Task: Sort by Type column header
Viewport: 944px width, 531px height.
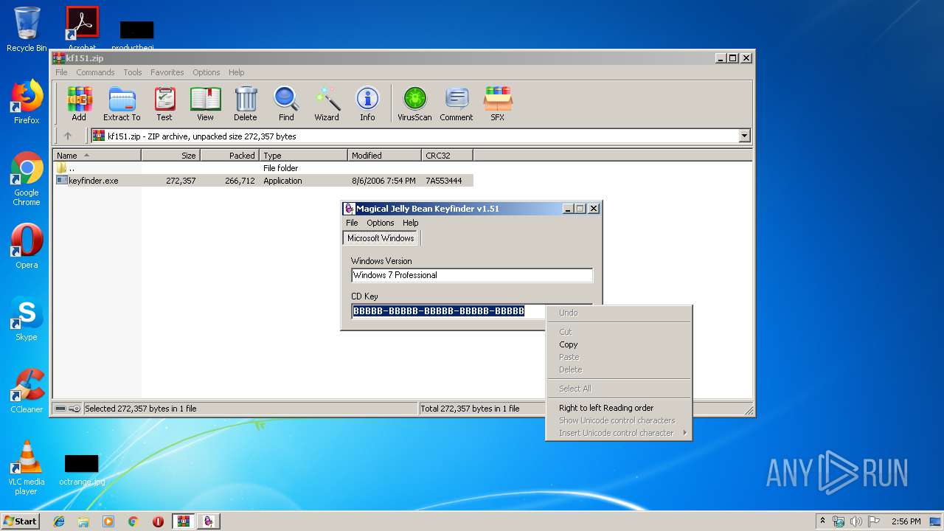Action: pos(303,155)
